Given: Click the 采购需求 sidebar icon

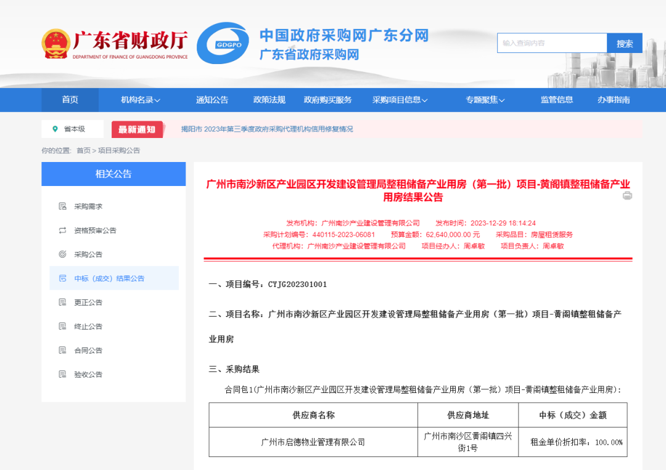Looking at the screenshot, I should pos(62,206).
